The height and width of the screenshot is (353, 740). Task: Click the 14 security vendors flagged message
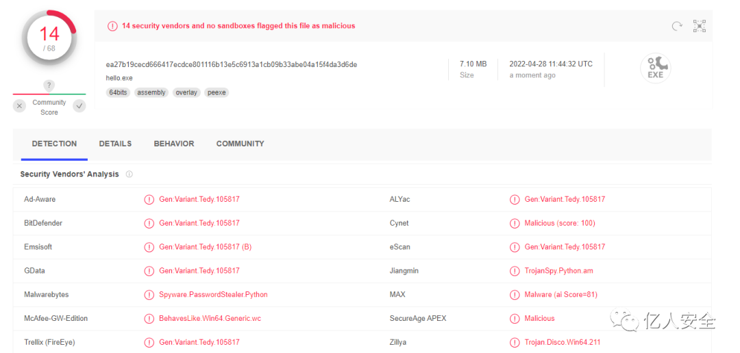(x=238, y=26)
